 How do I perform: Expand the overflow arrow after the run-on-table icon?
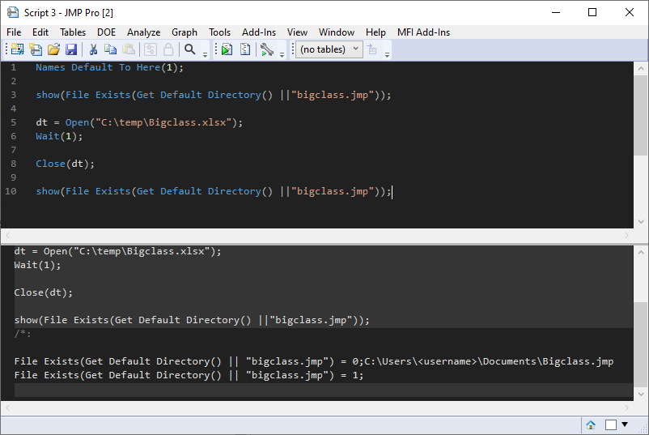coord(387,55)
